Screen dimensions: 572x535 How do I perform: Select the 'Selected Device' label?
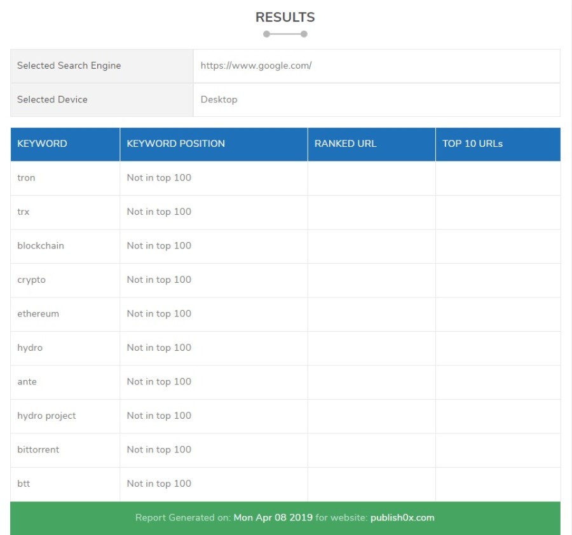click(52, 100)
